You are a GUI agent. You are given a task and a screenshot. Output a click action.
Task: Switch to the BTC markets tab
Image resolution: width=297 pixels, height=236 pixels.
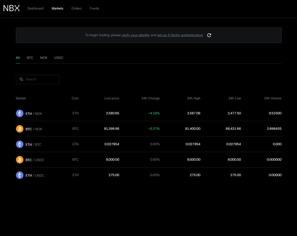[30, 58]
